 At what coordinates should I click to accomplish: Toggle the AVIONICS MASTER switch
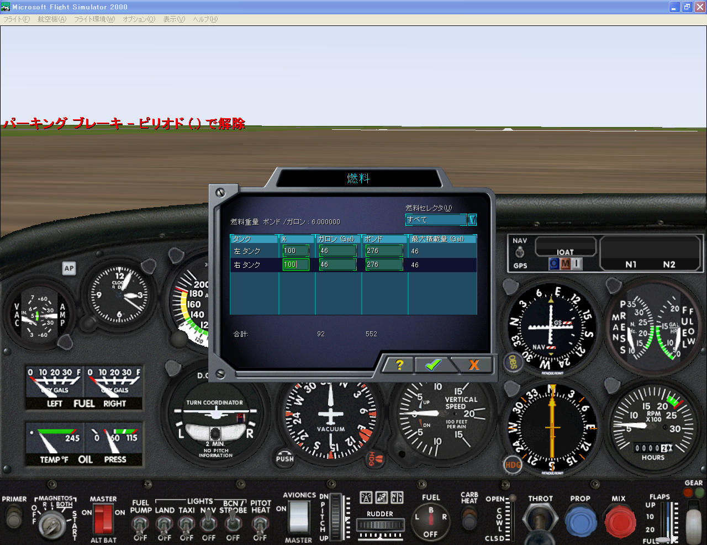(x=299, y=518)
